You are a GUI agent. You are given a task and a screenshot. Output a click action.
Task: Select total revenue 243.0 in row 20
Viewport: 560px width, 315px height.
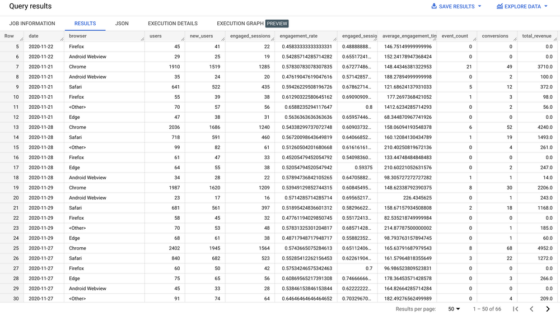click(x=547, y=198)
